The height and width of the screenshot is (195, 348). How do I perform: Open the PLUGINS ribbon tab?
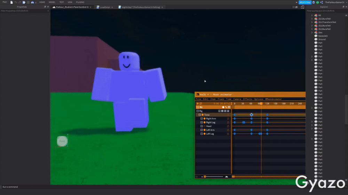pos(80,2)
